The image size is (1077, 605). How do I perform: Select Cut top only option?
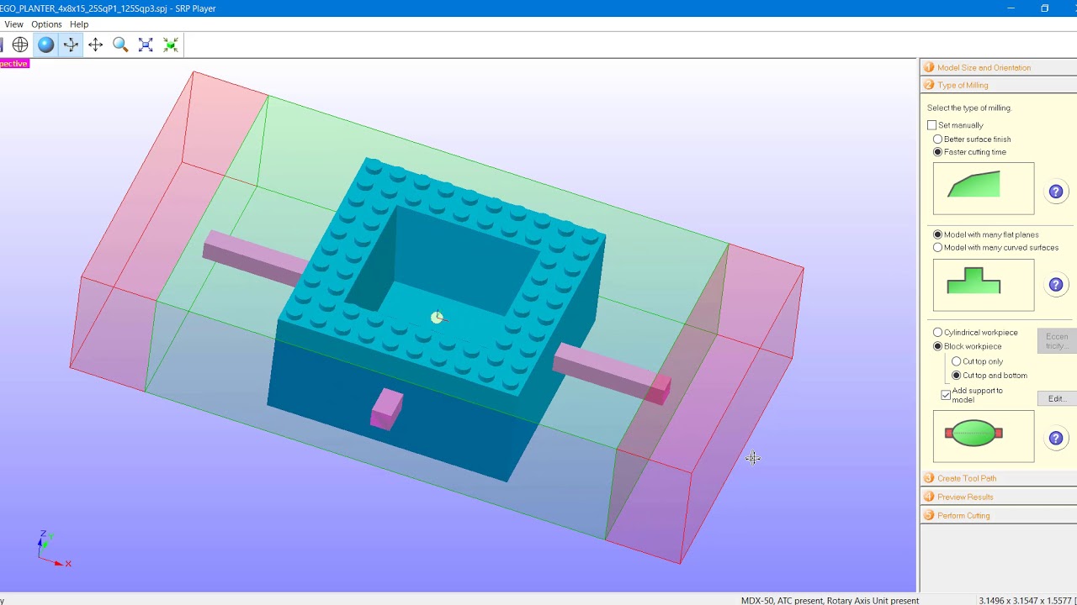(957, 361)
